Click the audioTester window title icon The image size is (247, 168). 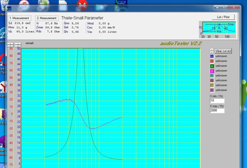tap(9, 8)
